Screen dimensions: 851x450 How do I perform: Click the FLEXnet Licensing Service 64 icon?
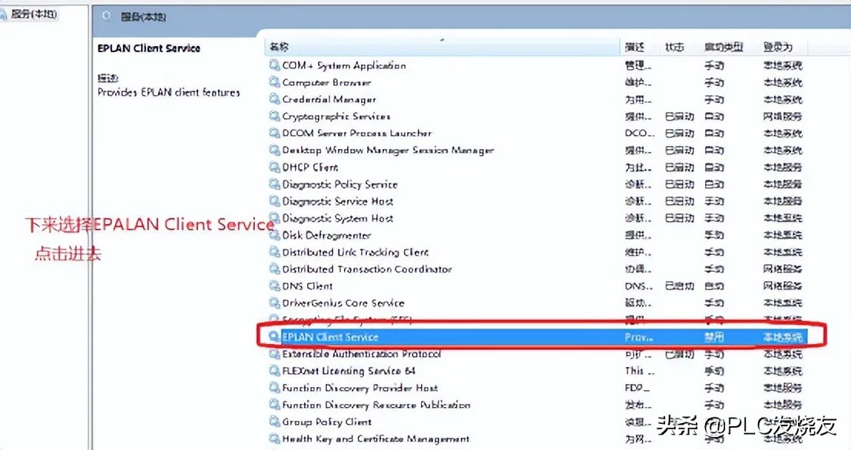[275, 371]
